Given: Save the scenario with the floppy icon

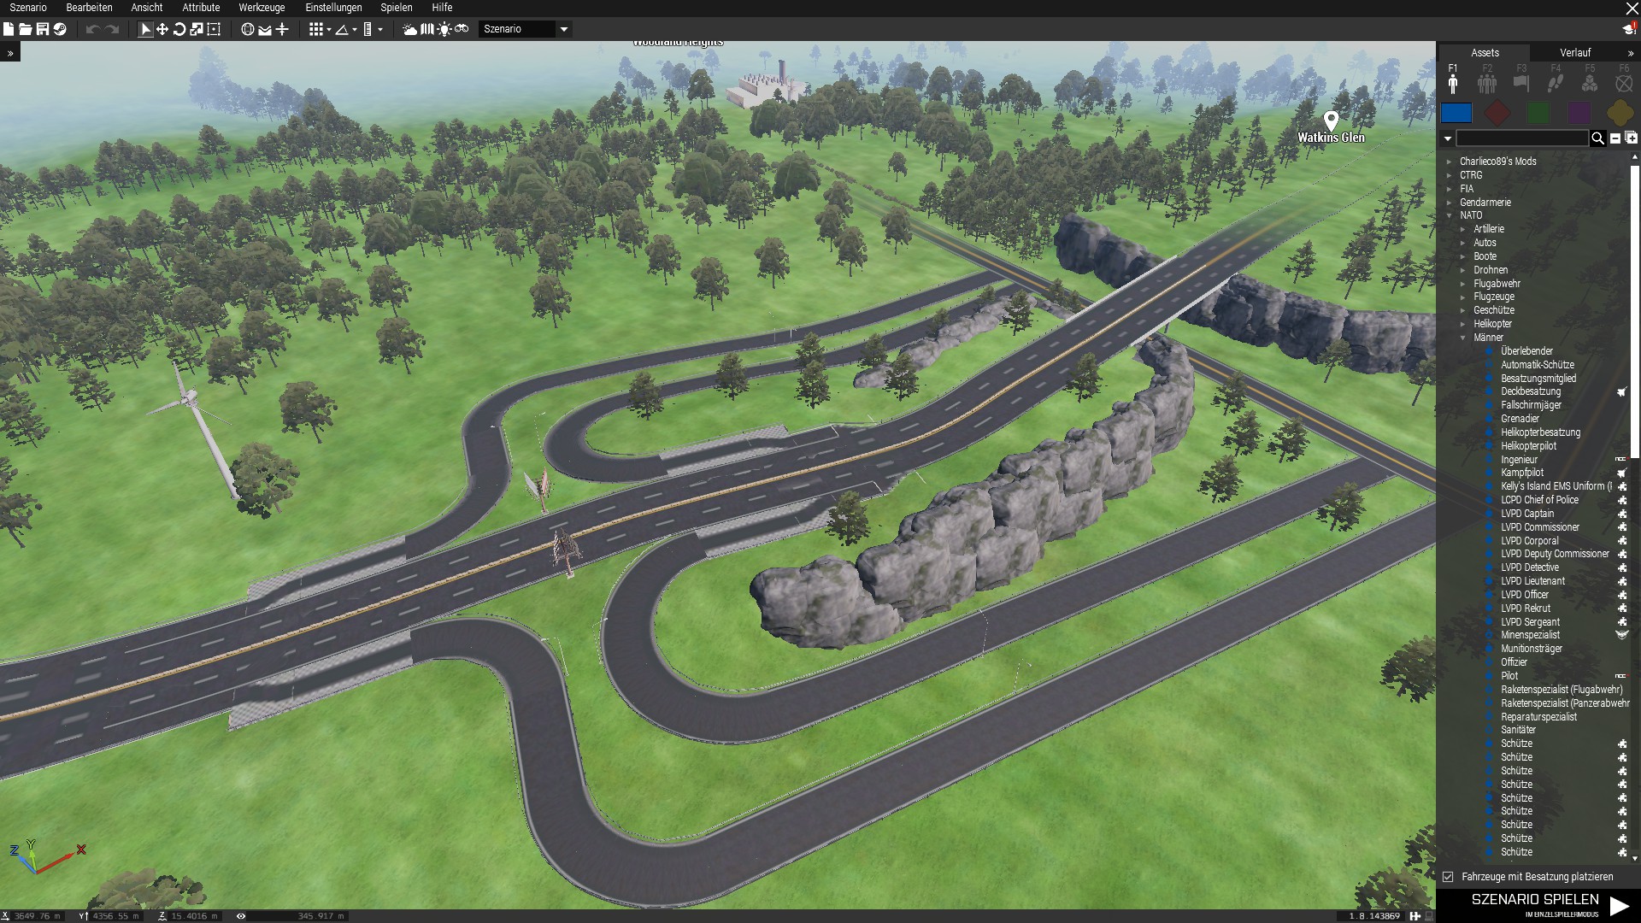Looking at the screenshot, I should pos(42,29).
